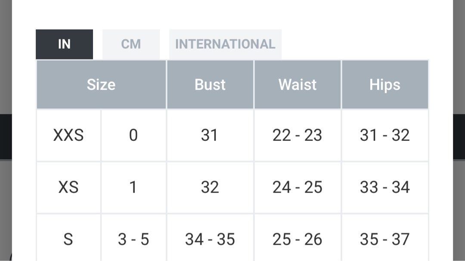
Task: Click waist value 24 - 25
Action: pos(298,187)
